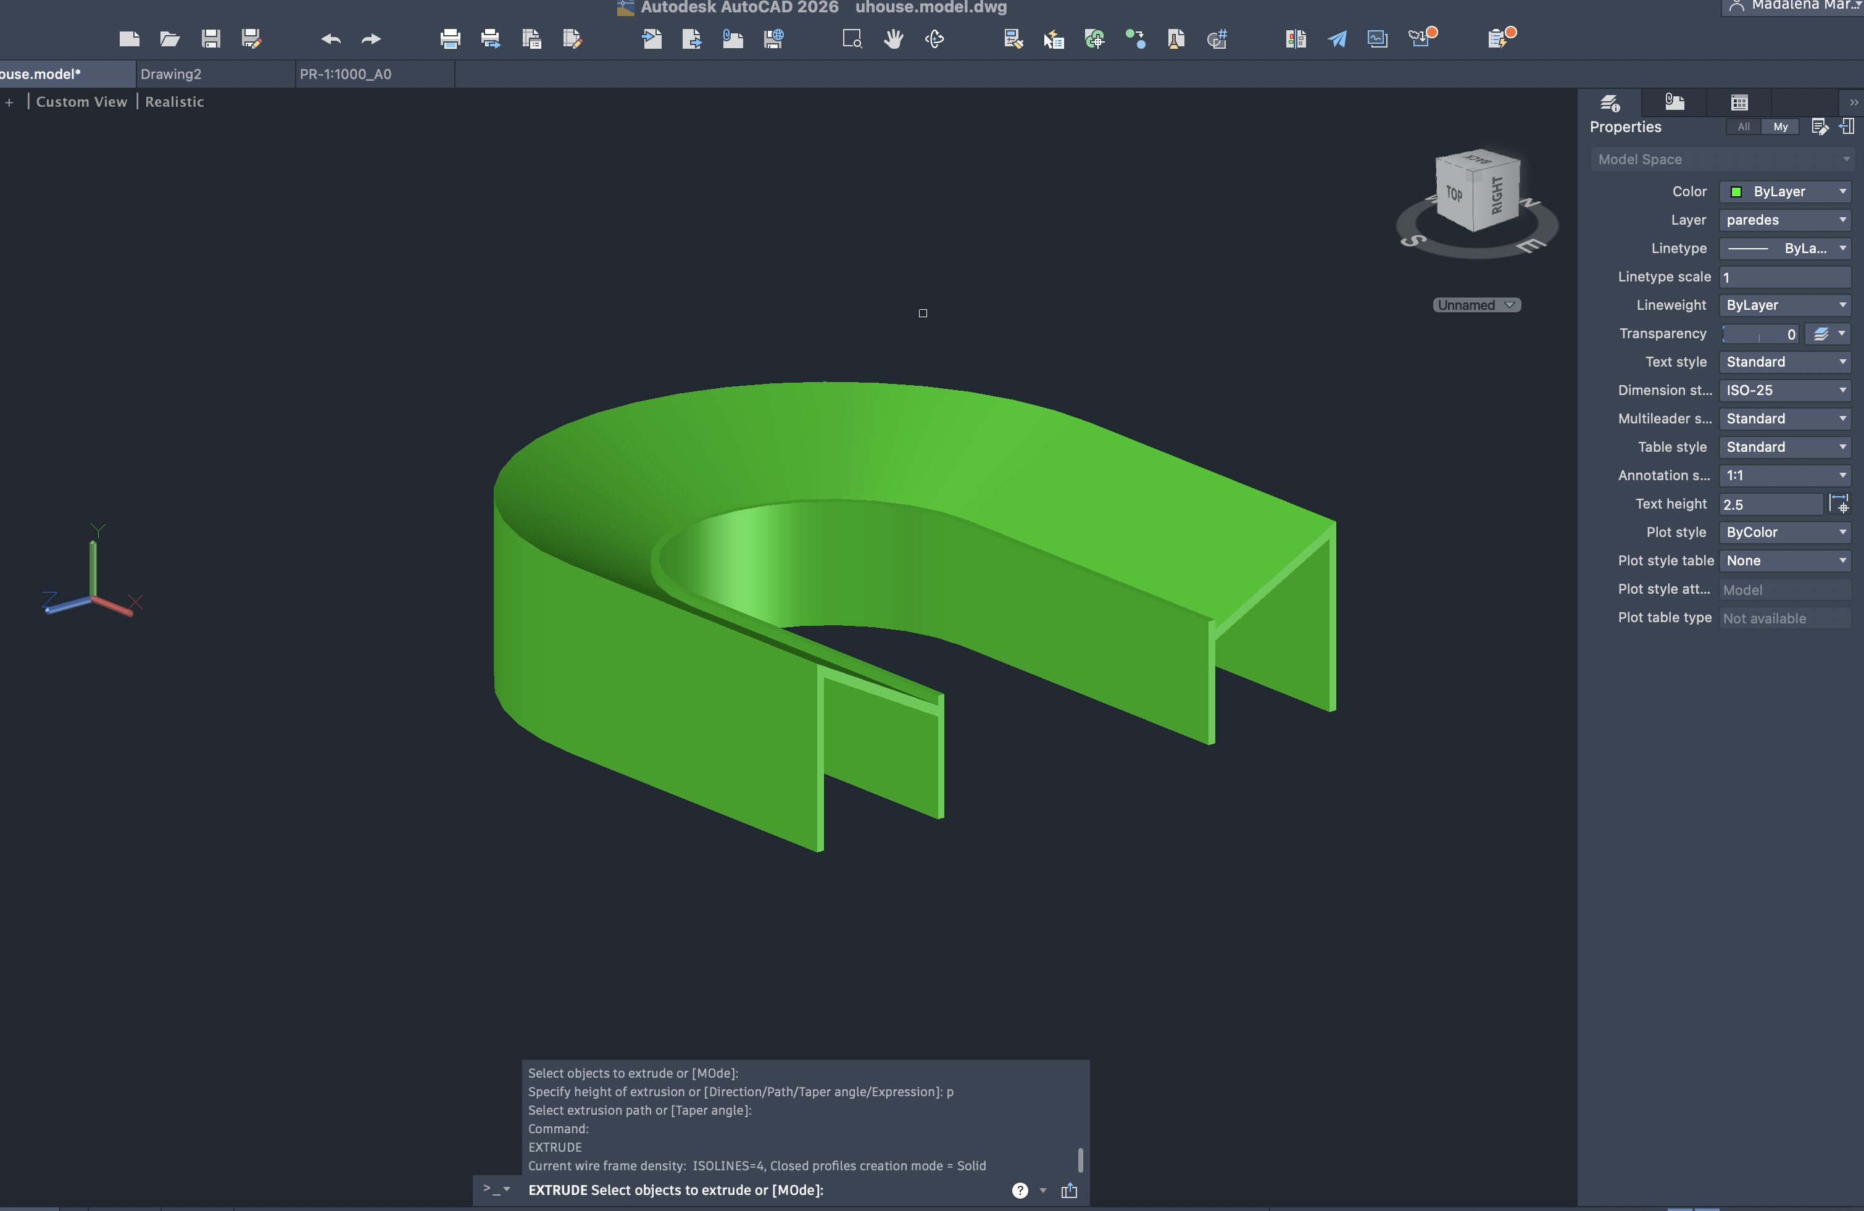
Task: Click the Redo arrow icon
Action: [x=371, y=38]
